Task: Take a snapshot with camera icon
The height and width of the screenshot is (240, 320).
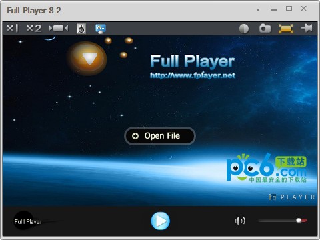Action: (265, 29)
